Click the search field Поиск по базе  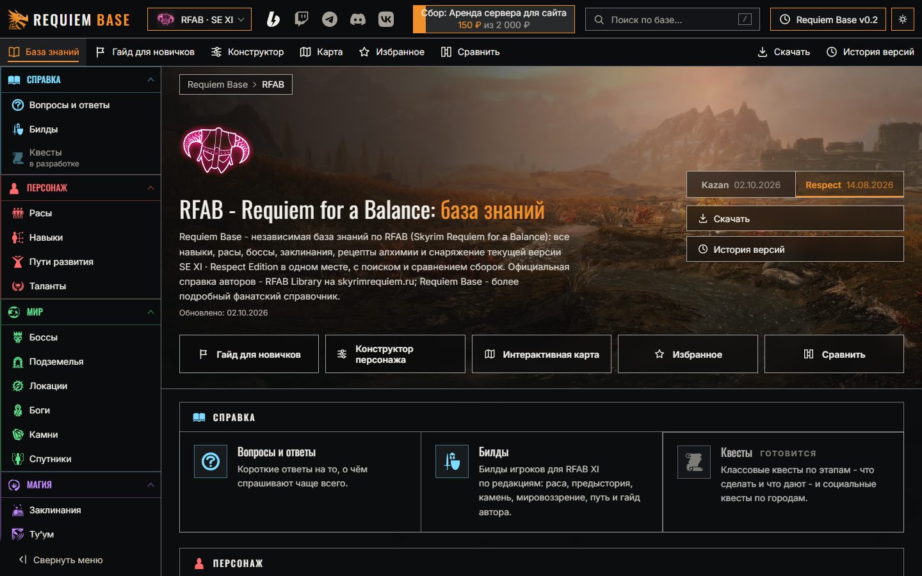[672, 19]
